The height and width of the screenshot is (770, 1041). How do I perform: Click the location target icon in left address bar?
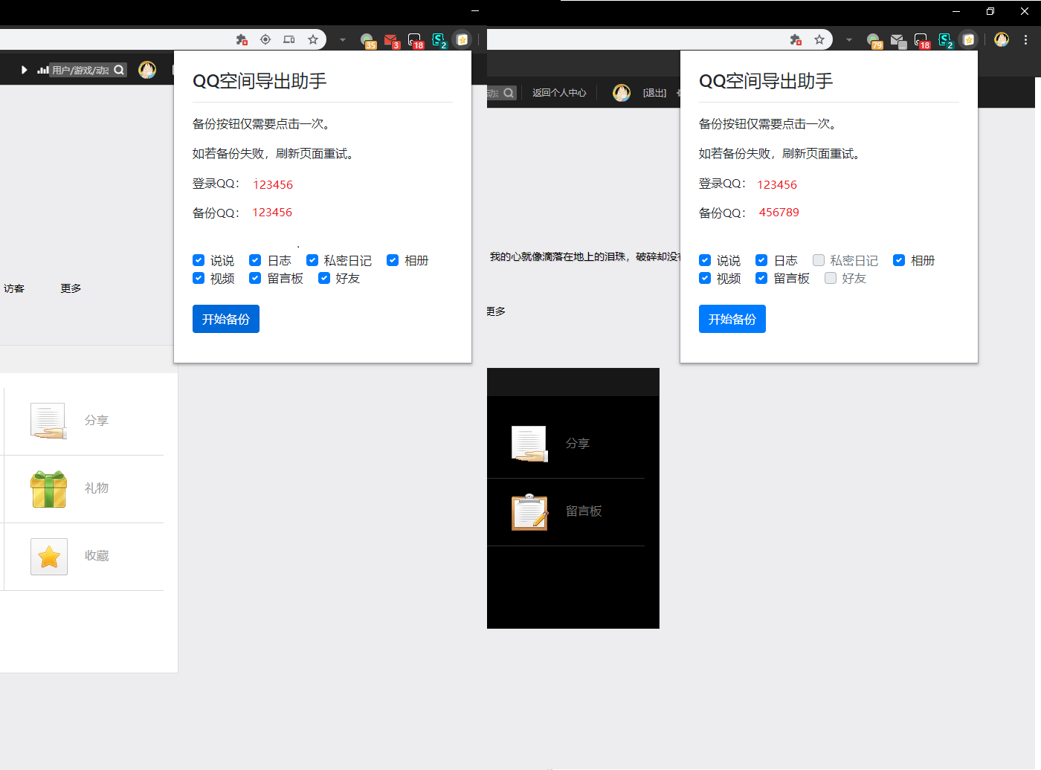click(x=265, y=39)
